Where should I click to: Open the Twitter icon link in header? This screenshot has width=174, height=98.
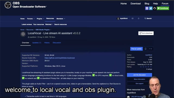click(x=151, y=8)
